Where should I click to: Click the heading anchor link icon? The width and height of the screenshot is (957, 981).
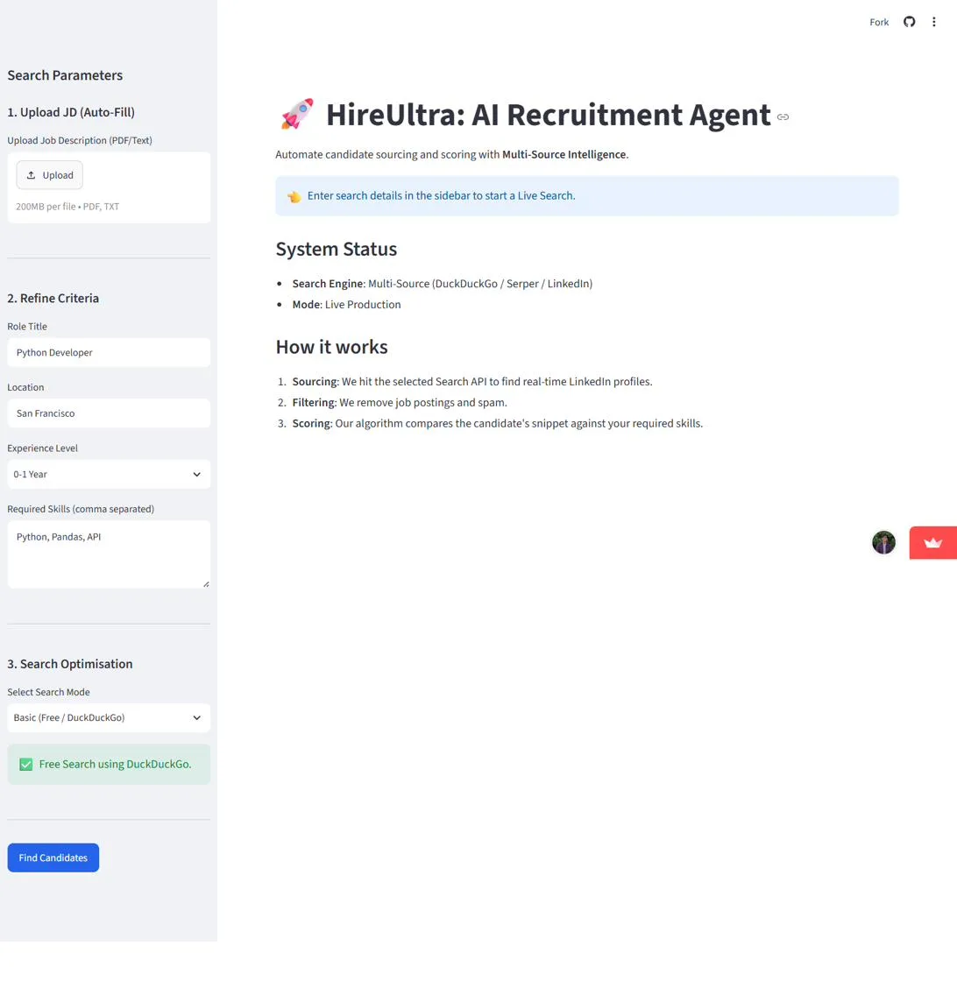783,117
